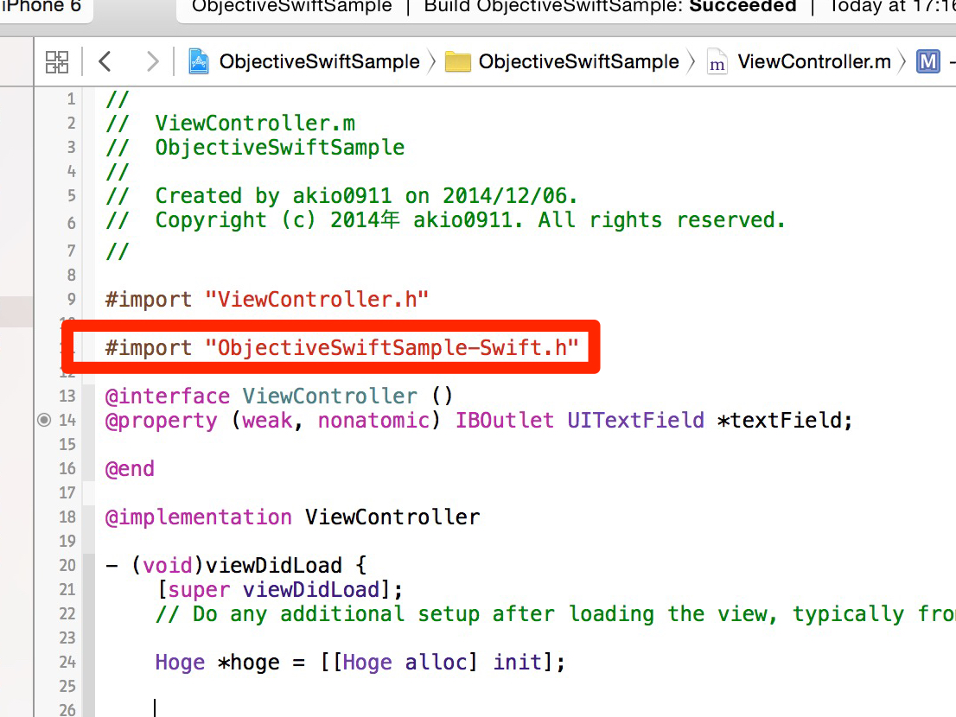
Task: Go forward to next file
Action: (152, 61)
